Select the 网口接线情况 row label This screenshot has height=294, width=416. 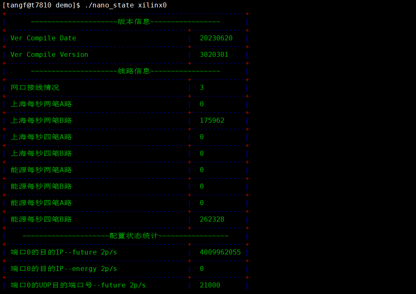(35, 88)
